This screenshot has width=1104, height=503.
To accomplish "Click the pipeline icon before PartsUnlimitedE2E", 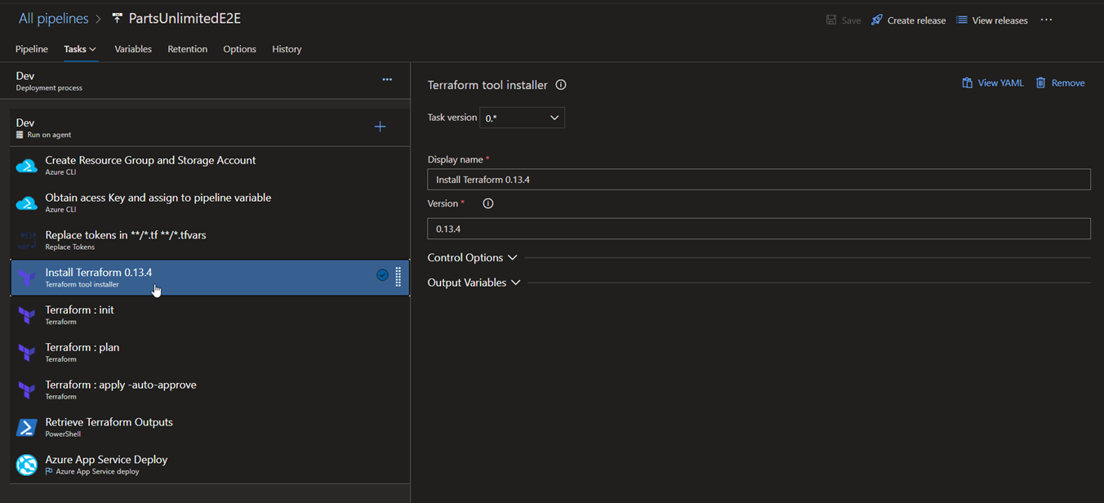I will coord(117,19).
